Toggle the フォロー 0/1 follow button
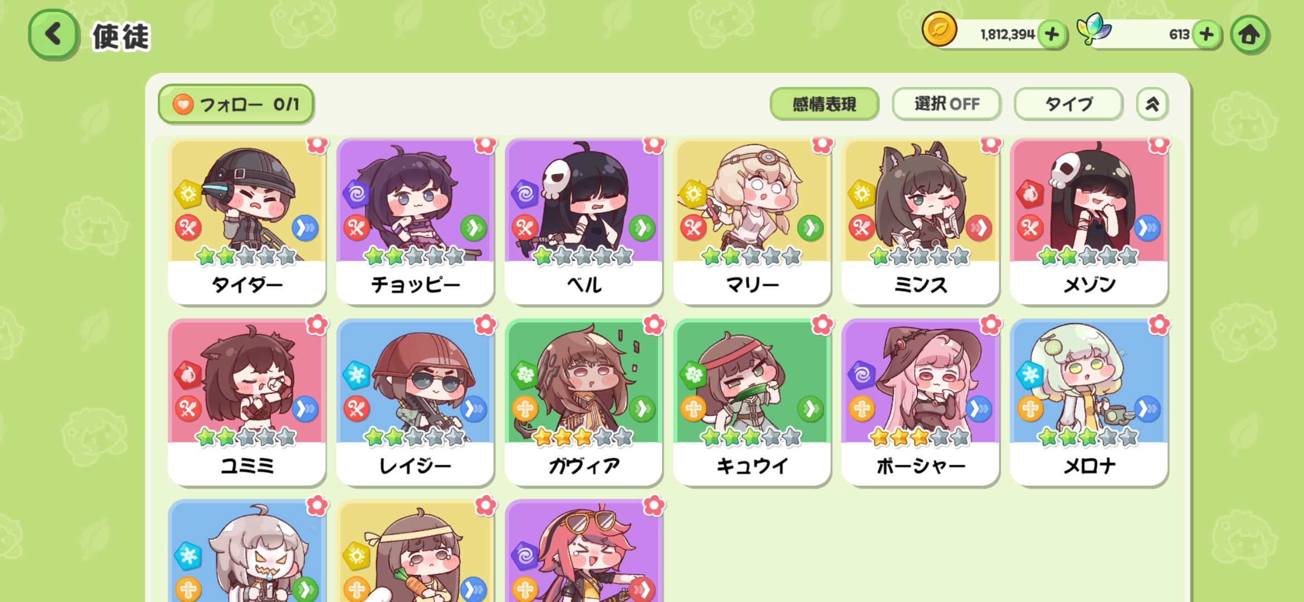This screenshot has height=602, width=1304. [x=236, y=104]
